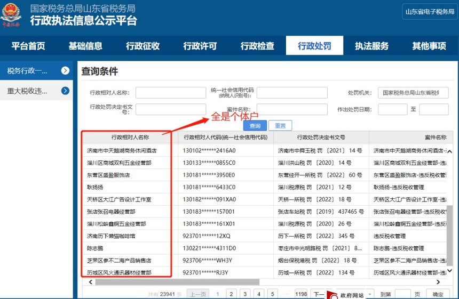Go to page 1198 in pagination
459x299 pixels.
coord(301,294)
